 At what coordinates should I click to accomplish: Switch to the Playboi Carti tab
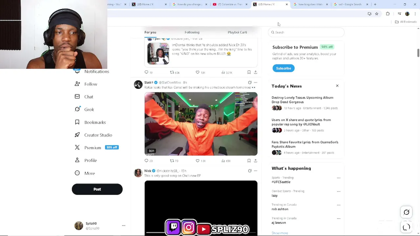tap(237, 32)
